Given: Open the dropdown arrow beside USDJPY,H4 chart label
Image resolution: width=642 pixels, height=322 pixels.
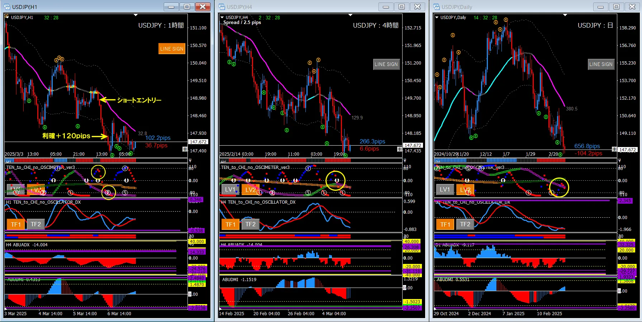Looking at the screenshot, I should 222,17.
